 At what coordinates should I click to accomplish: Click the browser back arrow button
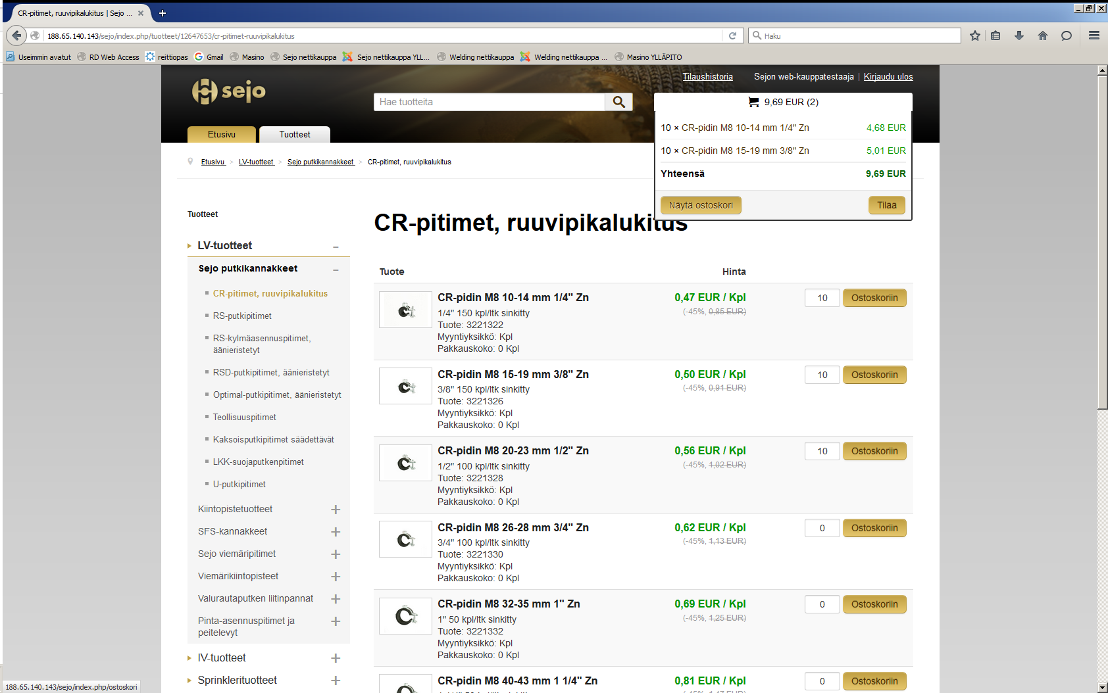click(x=16, y=36)
